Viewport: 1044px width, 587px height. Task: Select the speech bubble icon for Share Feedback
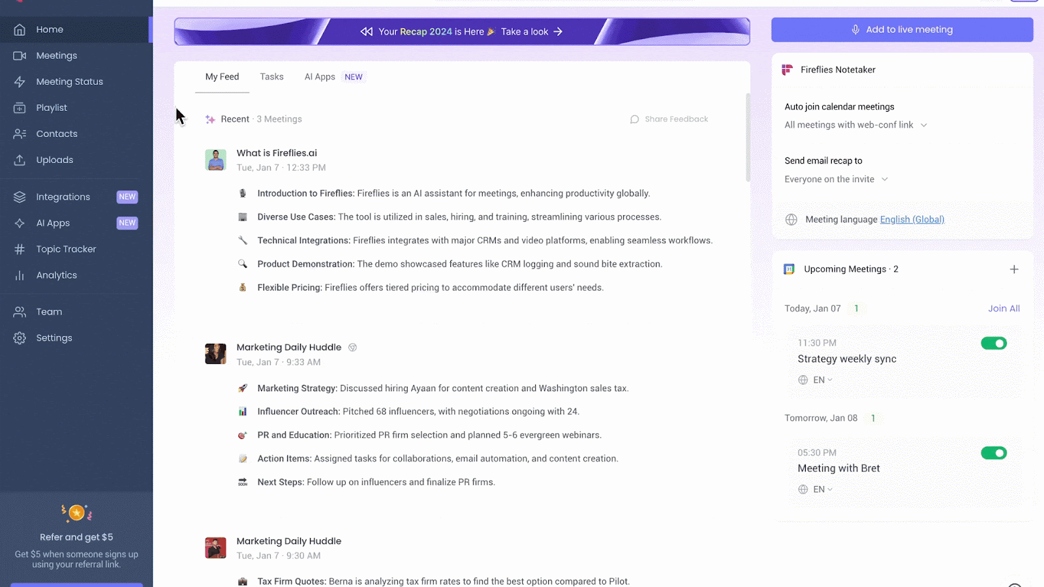coord(634,119)
